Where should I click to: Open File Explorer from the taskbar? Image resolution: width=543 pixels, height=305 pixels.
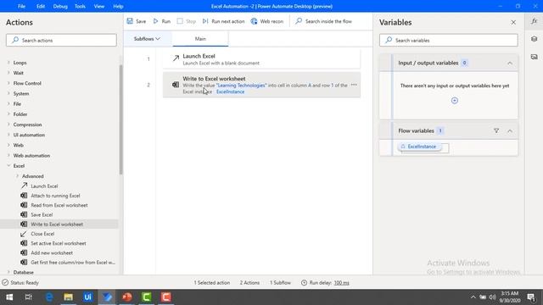(x=68, y=297)
